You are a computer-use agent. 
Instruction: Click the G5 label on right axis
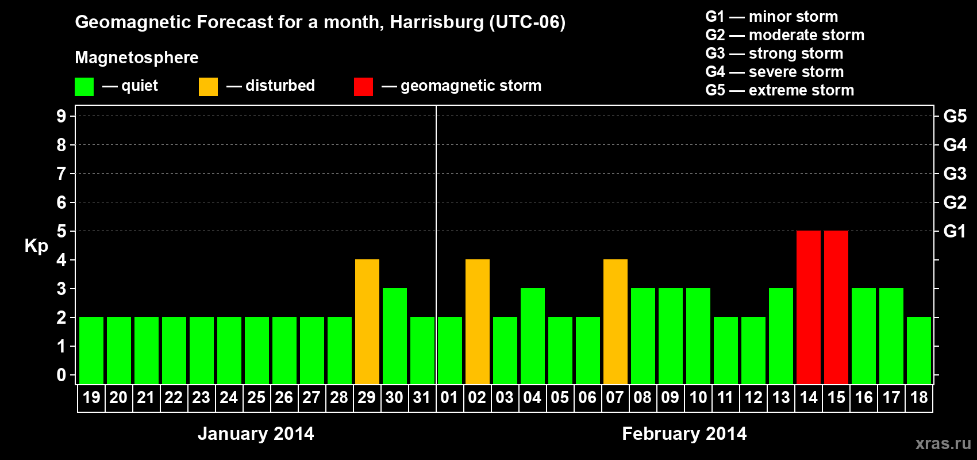pyautogui.click(x=955, y=116)
